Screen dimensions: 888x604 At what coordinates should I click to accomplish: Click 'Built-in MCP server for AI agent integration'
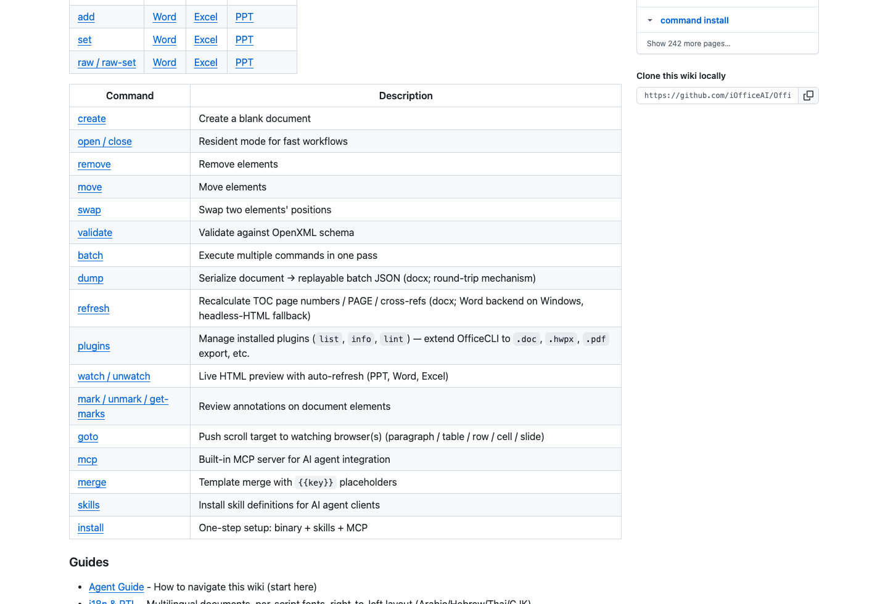(x=294, y=460)
